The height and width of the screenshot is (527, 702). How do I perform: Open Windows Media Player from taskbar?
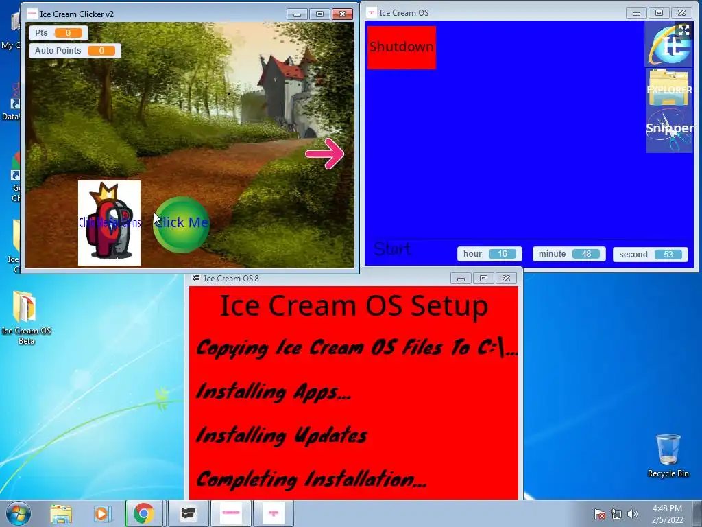[101, 513]
